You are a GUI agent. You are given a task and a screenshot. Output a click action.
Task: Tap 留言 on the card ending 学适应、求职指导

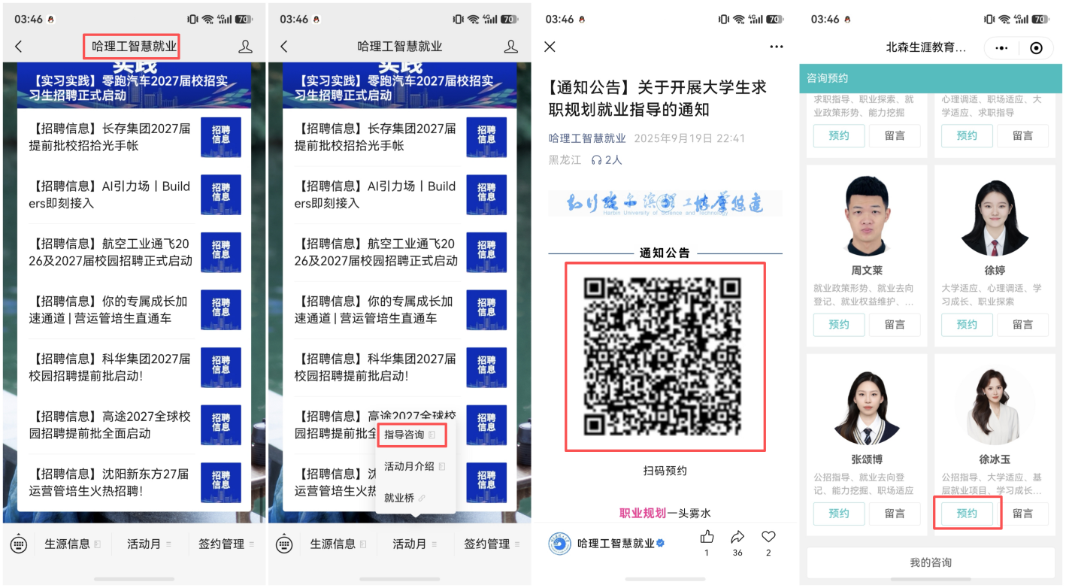[1022, 135]
